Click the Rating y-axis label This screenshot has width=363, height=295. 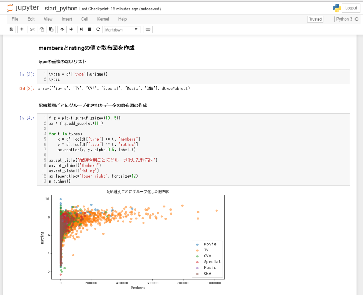click(x=42, y=238)
